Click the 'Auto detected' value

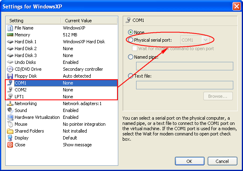point(77,76)
